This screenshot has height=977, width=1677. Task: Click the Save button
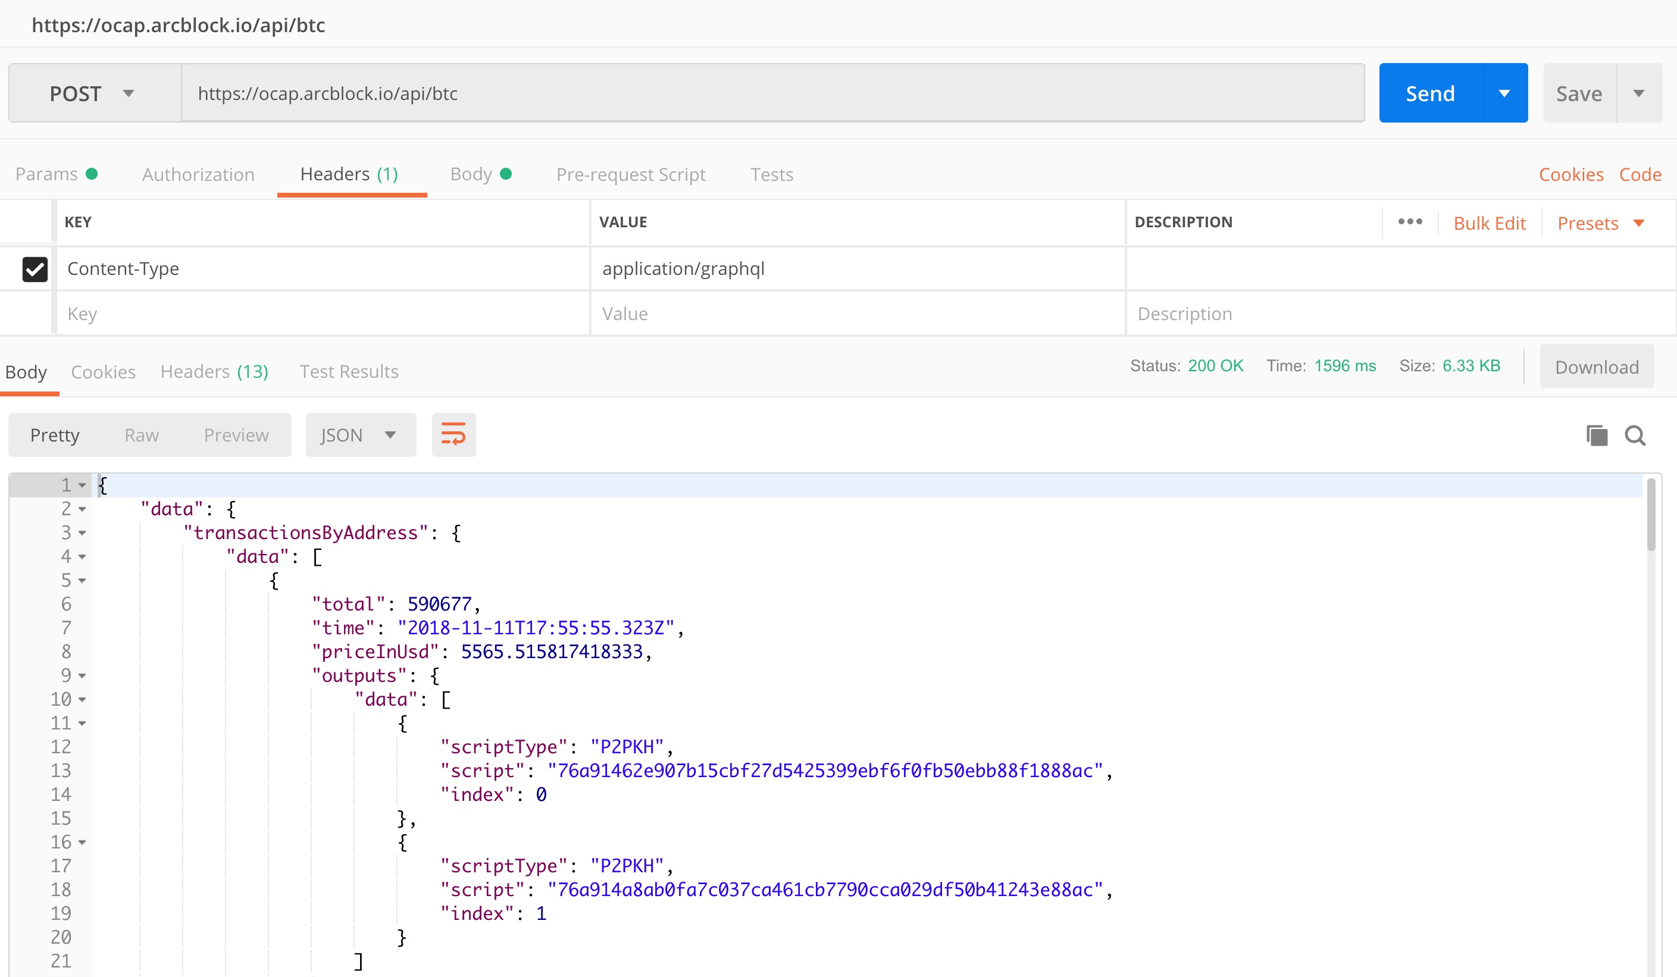tap(1579, 93)
